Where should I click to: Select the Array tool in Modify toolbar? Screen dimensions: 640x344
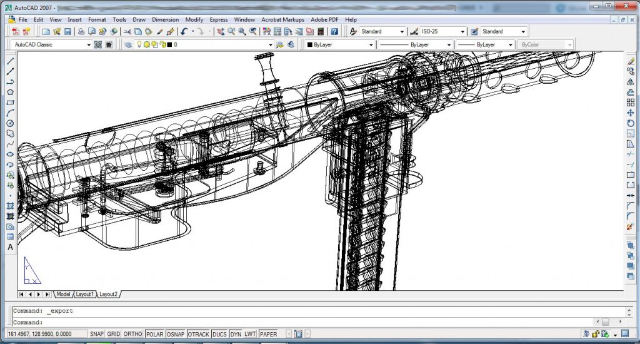tap(631, 103)
